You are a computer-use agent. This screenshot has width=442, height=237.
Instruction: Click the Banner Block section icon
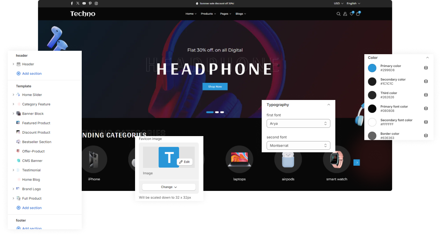[18, 114]
